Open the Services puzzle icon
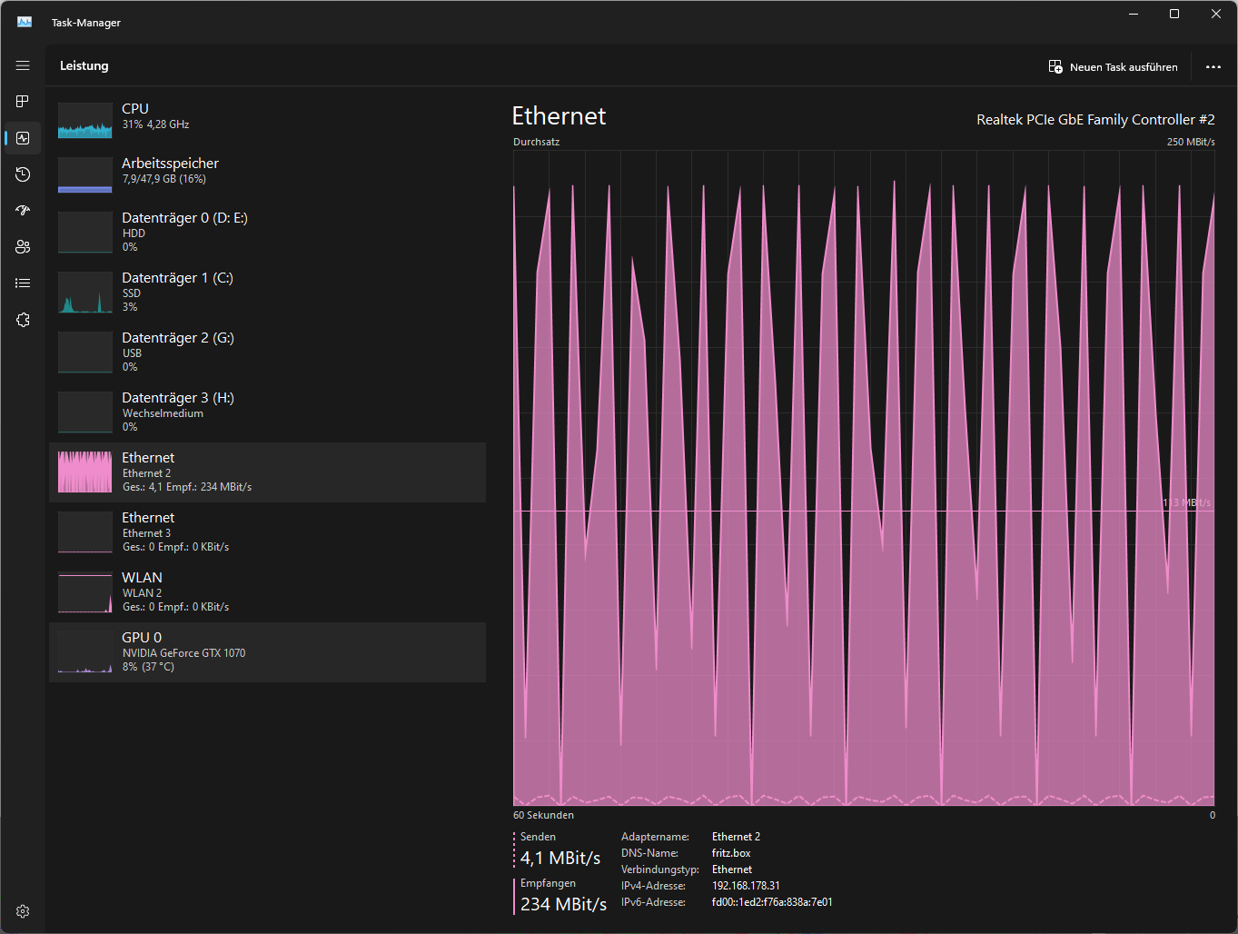The image size is (1238, 934). [x=23, y=320]
